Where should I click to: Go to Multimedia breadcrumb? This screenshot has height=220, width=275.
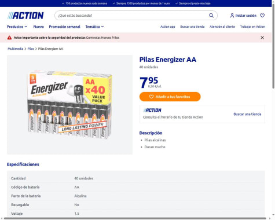tap(15, 49)
